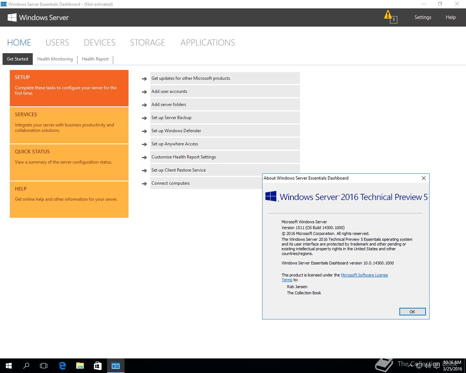466x373 pixels.
Task: Open the Add server folders task
Action: pos(225,105)
